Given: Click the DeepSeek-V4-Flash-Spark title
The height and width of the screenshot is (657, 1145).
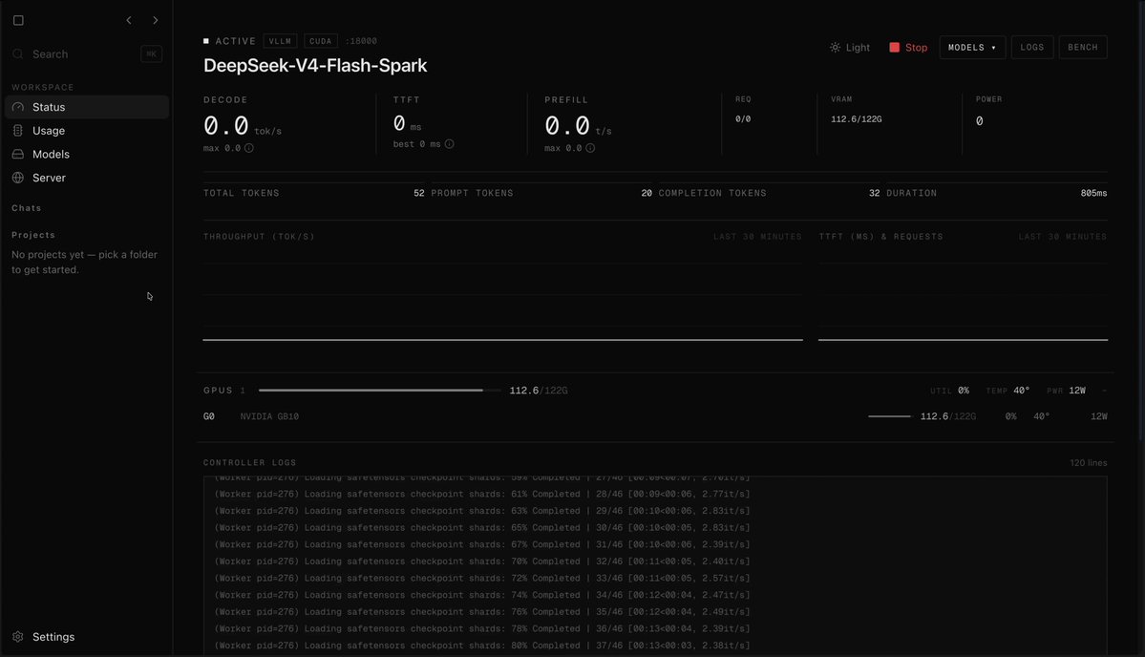Looking at the screenshot, I should click(x=315, y=66).
